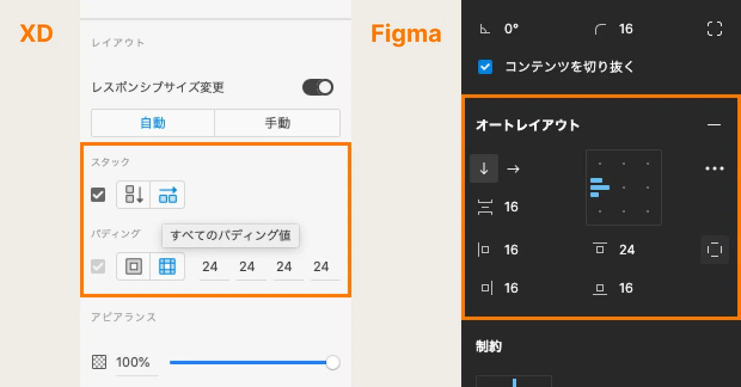Screen dimensions: 741x387
Task: Click the item spacing value 16
Action: [x=511, y=207]
